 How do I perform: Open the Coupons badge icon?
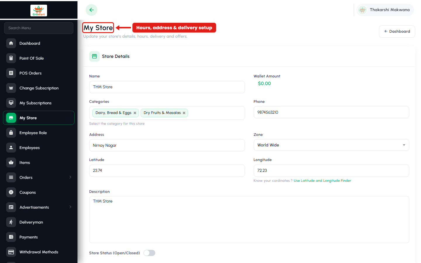(x=11, y=192)
